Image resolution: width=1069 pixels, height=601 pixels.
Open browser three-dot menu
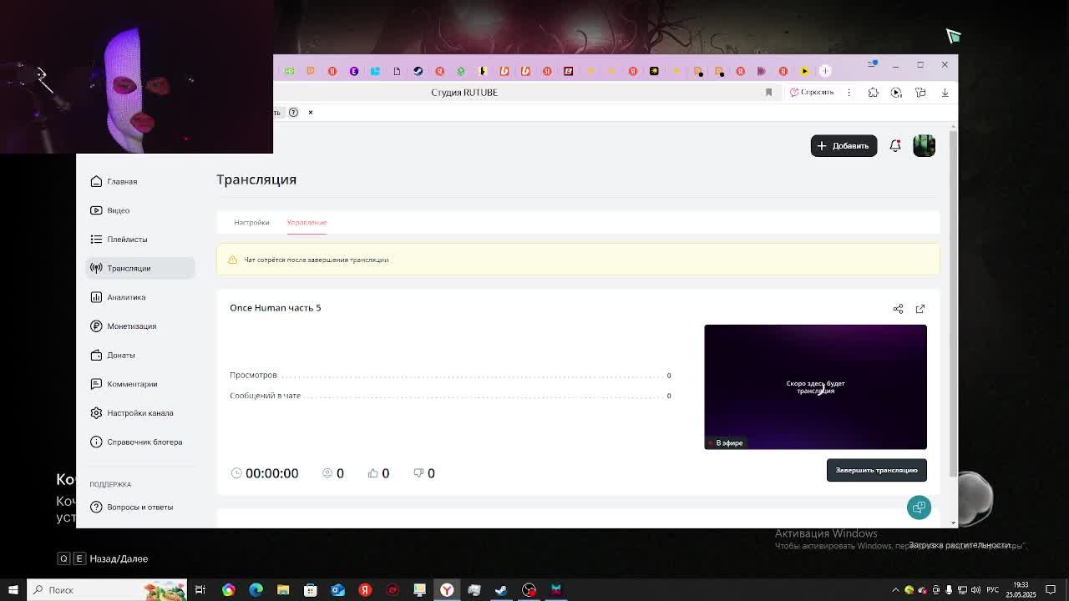click(x=849, y=93)
